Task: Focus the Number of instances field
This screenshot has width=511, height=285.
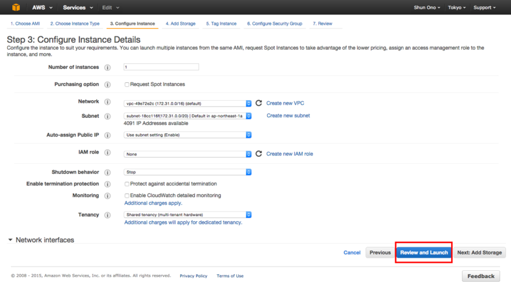Action: (x=161, y=67)
